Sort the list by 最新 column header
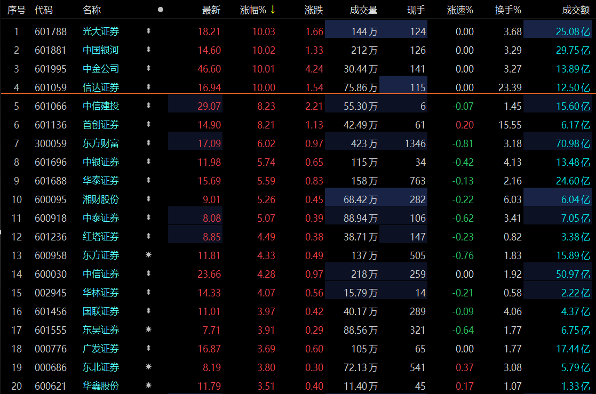This screenshot has width=596, height=394. (211, 10)
